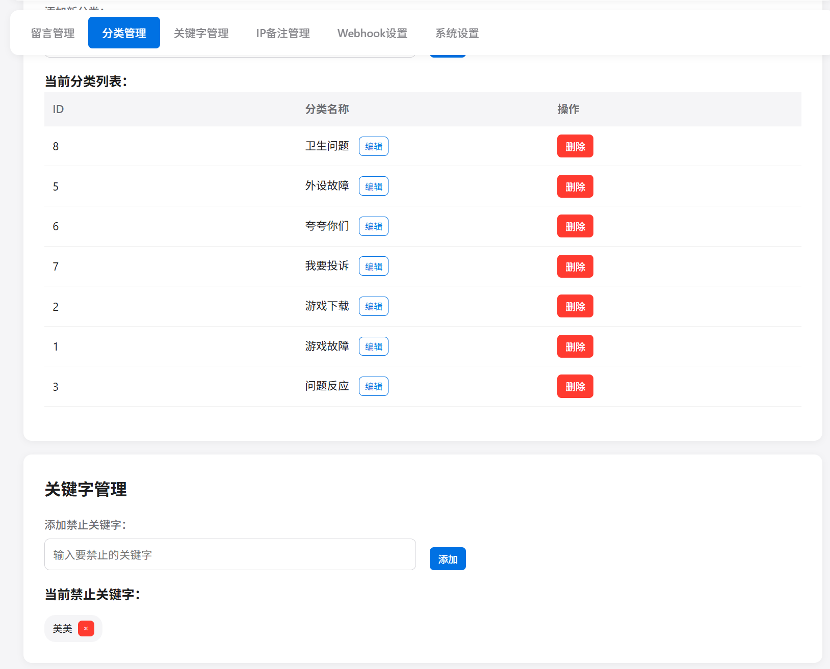Screen dimensions: 830x669
Task: Open the 关键字管理 tab
Action: (x=201, y=33)
